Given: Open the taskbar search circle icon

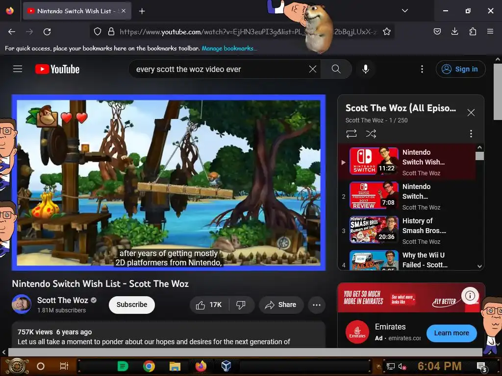Looking at the screenshot, I should [x=41, y=366].
